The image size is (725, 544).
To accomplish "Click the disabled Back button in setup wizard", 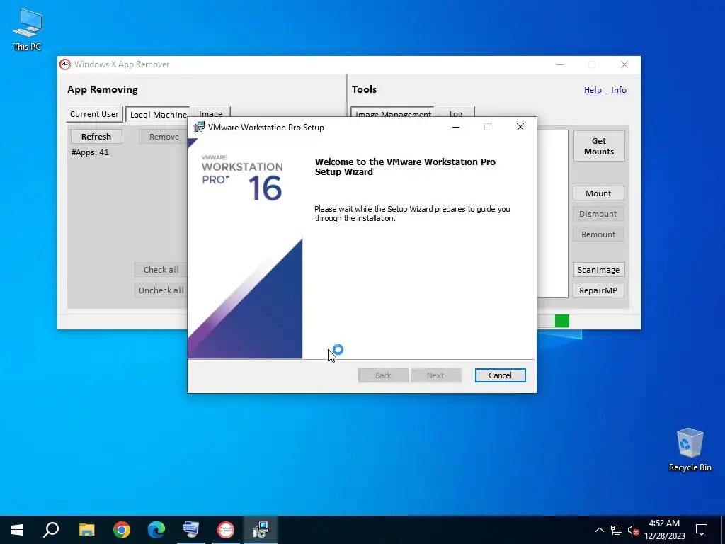I will [x=383, y=375].
